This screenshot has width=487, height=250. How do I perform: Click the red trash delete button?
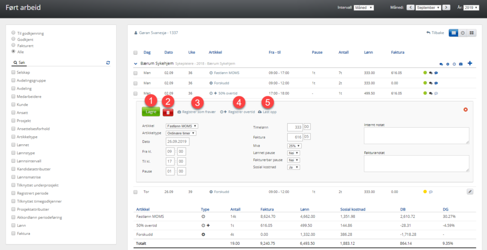click(168, 112)
